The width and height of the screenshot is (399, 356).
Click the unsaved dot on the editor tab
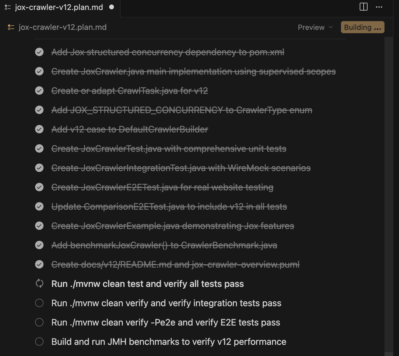pos(112,7)
